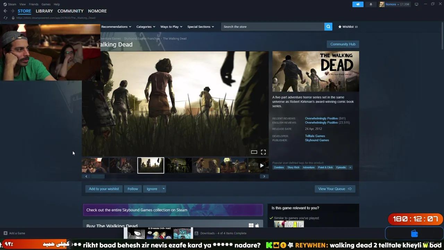
Task: Open developer Telltale Games page
Action: click(315, 136)
